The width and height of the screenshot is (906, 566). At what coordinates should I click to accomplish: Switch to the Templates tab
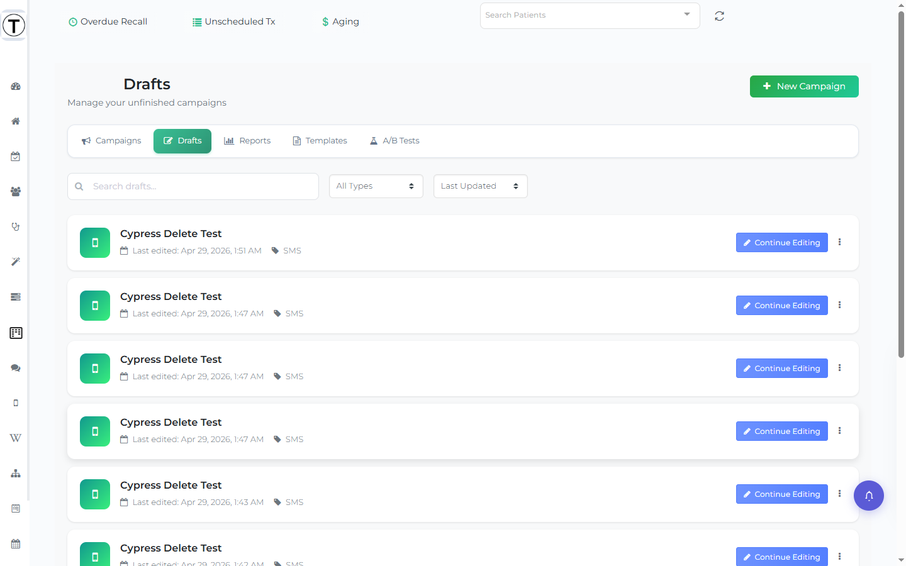tap(320, 141)
